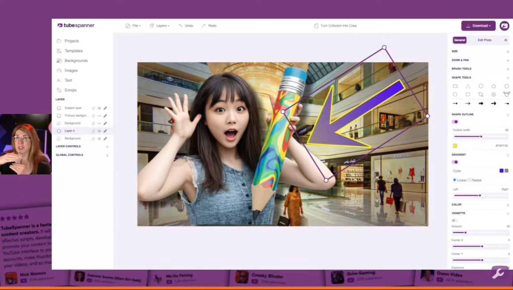
Task: Expand the Zoom & Pan section
Action: coord(508,60)
